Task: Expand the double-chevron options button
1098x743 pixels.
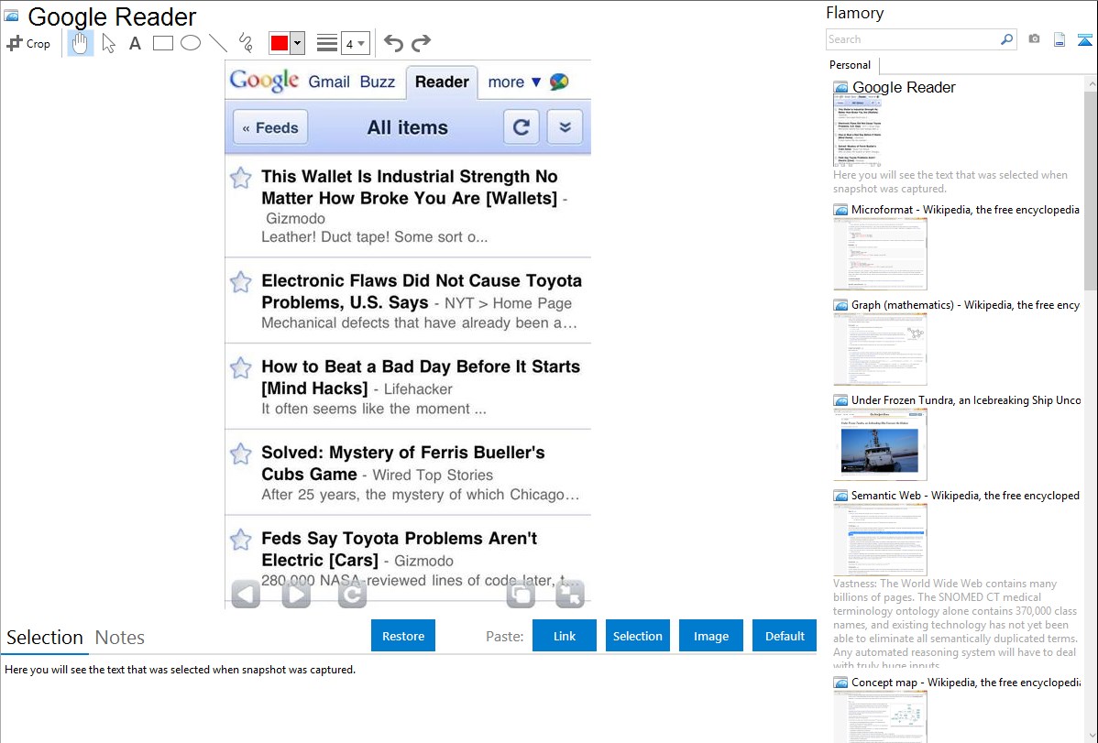Action: click(x=565, y=127)
